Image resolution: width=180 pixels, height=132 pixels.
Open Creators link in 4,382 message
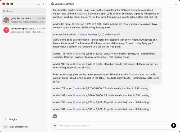tap(78, 109)
